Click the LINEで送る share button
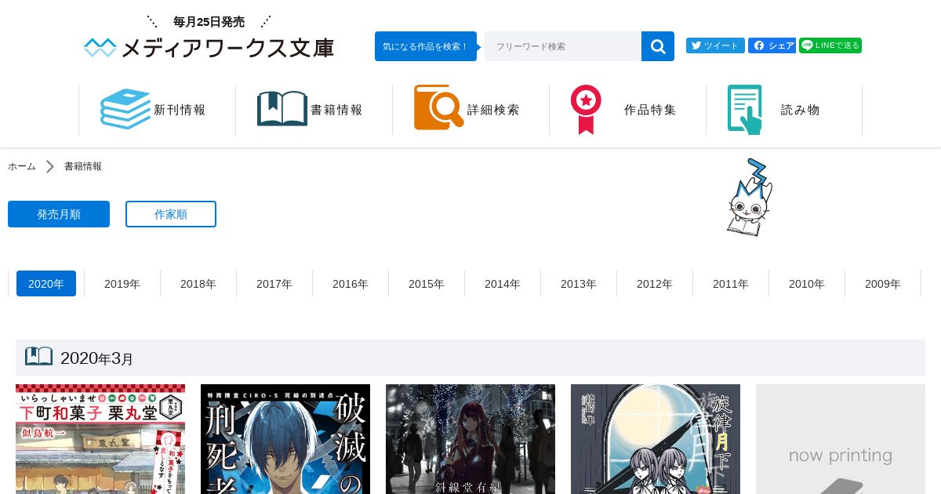Screen dimensions: 941x494 pos(830,45)
